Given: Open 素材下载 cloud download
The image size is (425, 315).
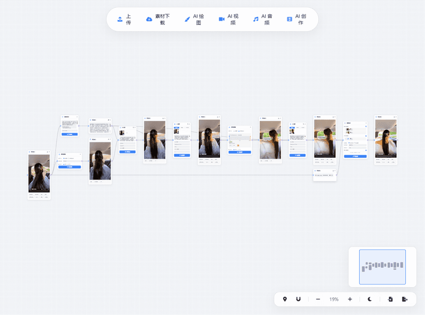Looking at the screenshot, I should point(149,19).
